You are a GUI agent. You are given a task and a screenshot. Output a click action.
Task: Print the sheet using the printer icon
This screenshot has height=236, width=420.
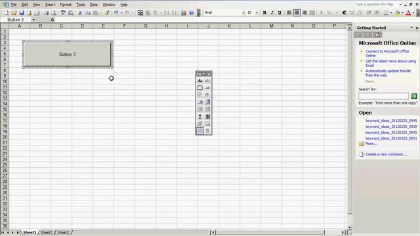click(46, 13)
